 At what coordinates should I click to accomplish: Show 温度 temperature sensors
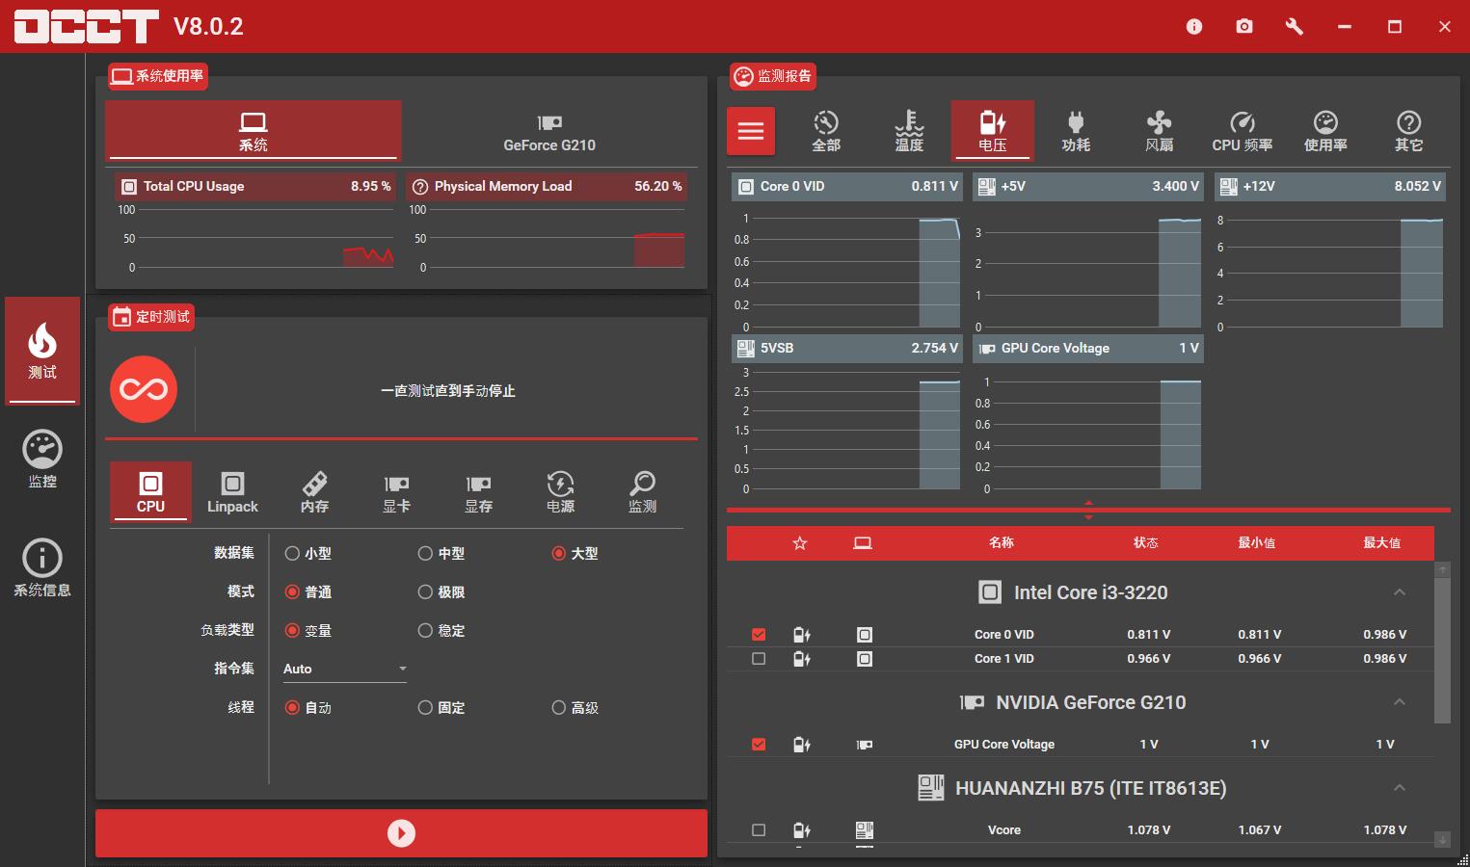point(909,131)
